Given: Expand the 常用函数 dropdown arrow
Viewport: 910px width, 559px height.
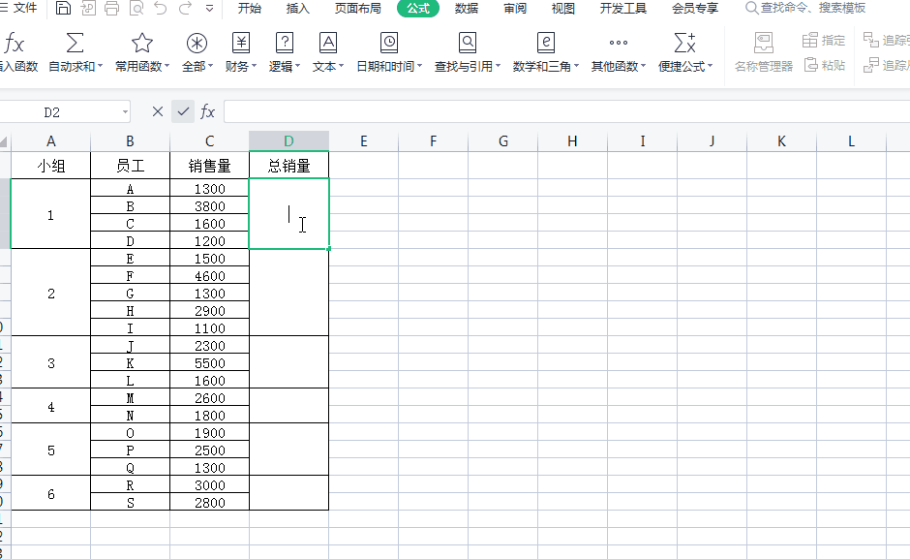Looking at the screenshot, I should click(167, 66).
